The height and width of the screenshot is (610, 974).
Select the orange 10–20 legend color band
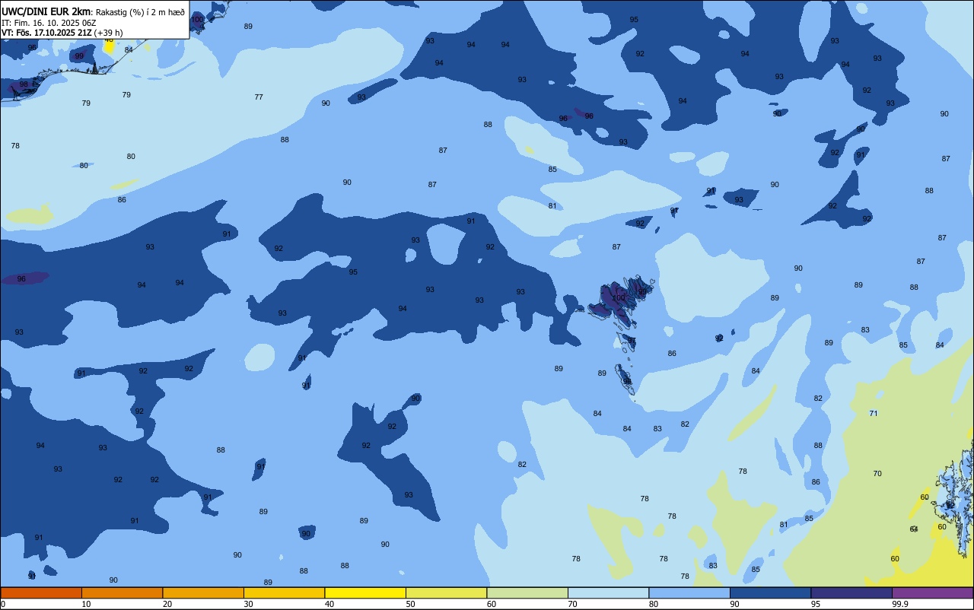[x=122, y=593]
